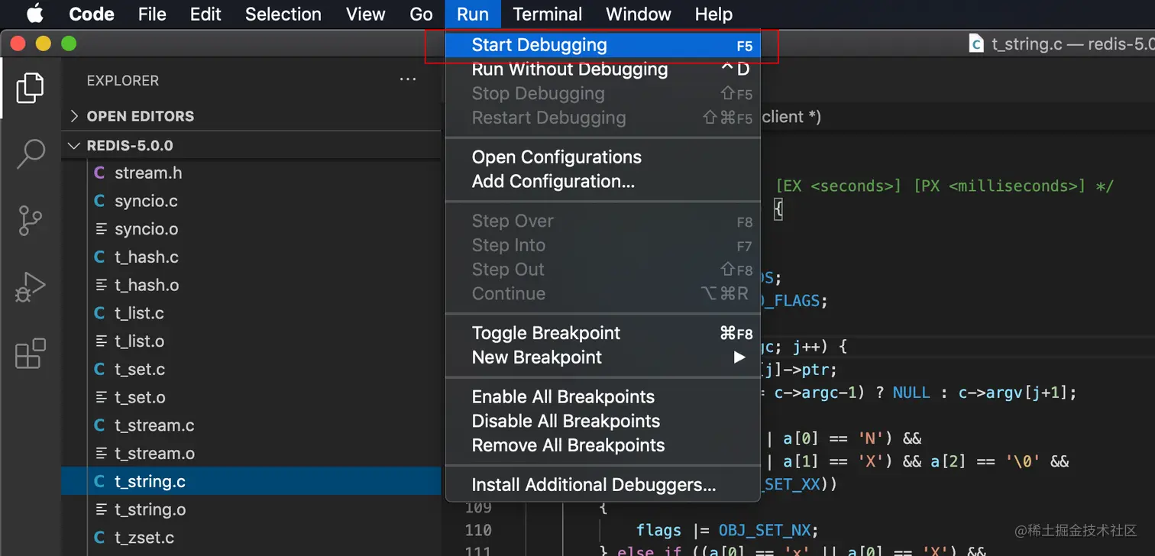Open the Source Control view icon
1155x556 pixels.
pyautogui.click(x=30, y=220)
